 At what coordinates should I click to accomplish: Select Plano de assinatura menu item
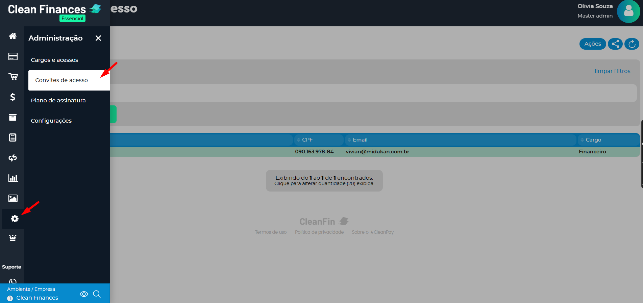pyautogui.click(x=58, y=100)
